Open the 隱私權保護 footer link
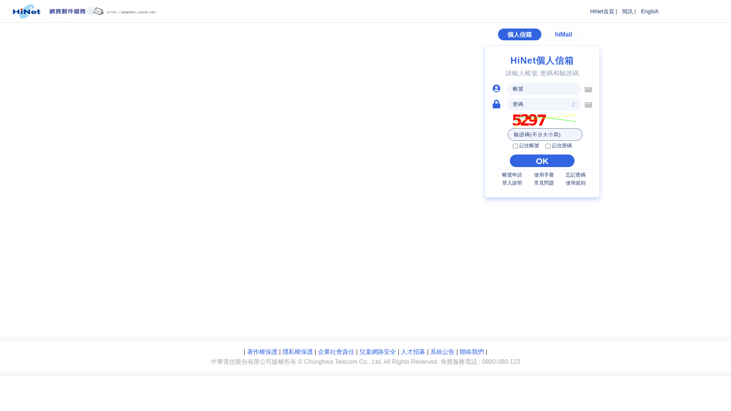The image size is (731, 411). pos(297,352)
